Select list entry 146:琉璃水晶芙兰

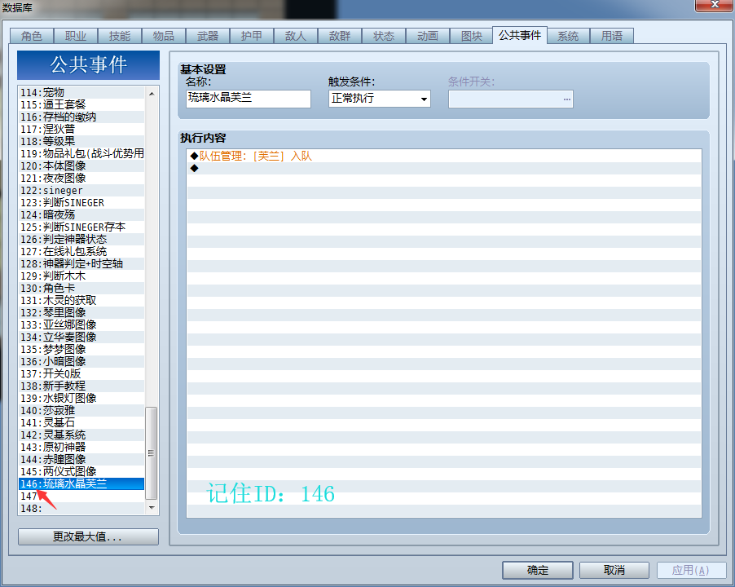tap(81, 483)
